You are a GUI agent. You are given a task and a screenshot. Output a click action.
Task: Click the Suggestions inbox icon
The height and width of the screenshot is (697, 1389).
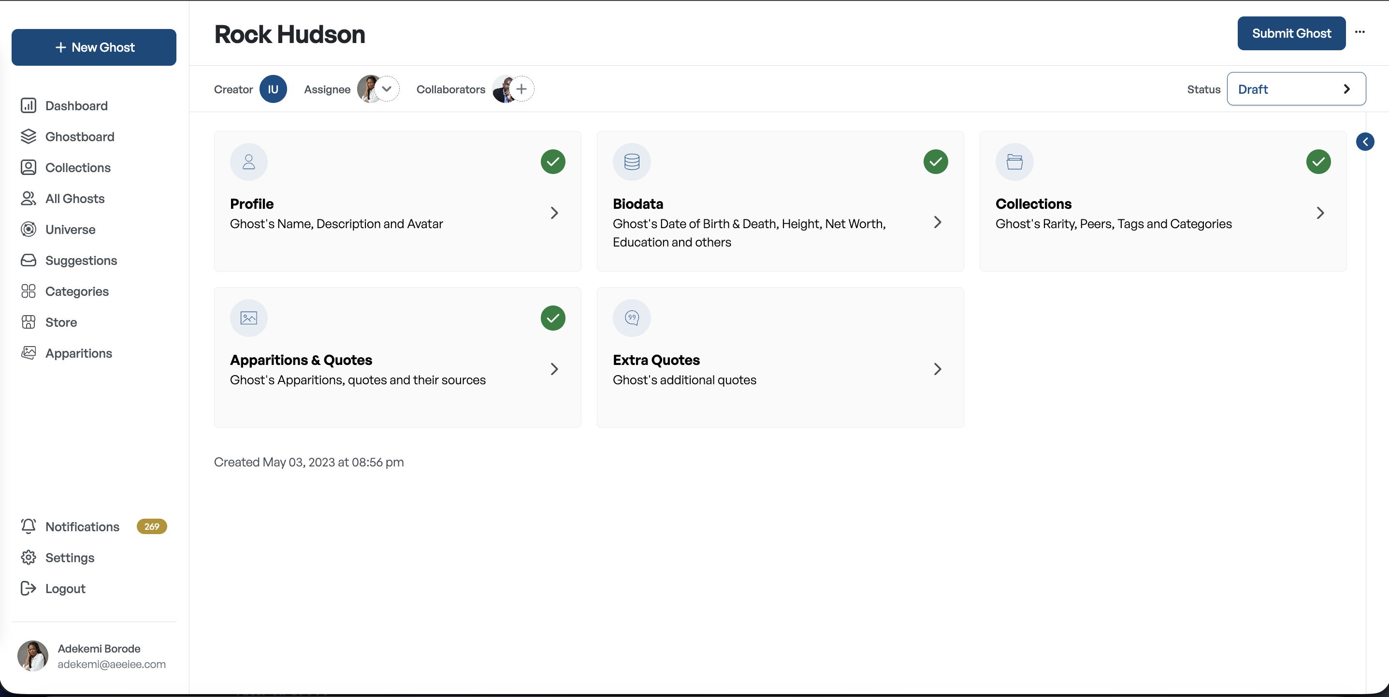(29, 260)
